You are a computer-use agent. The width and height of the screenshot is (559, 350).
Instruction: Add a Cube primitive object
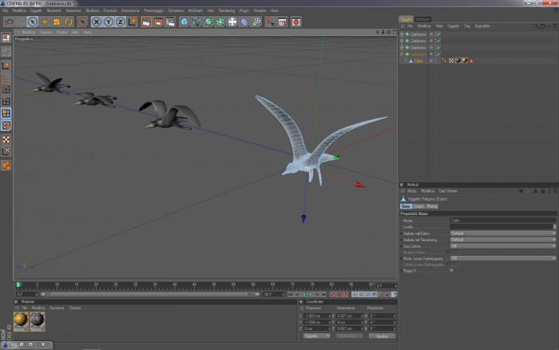tap(184, 22)
